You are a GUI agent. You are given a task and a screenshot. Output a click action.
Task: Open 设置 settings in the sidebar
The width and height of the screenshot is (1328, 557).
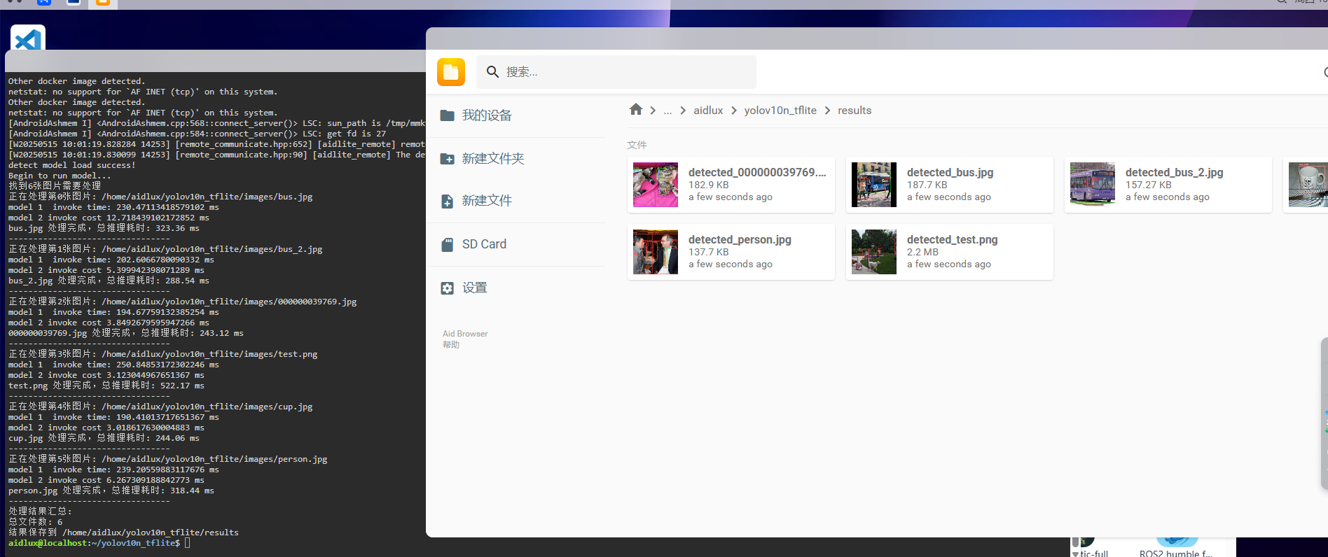(516, 288)
